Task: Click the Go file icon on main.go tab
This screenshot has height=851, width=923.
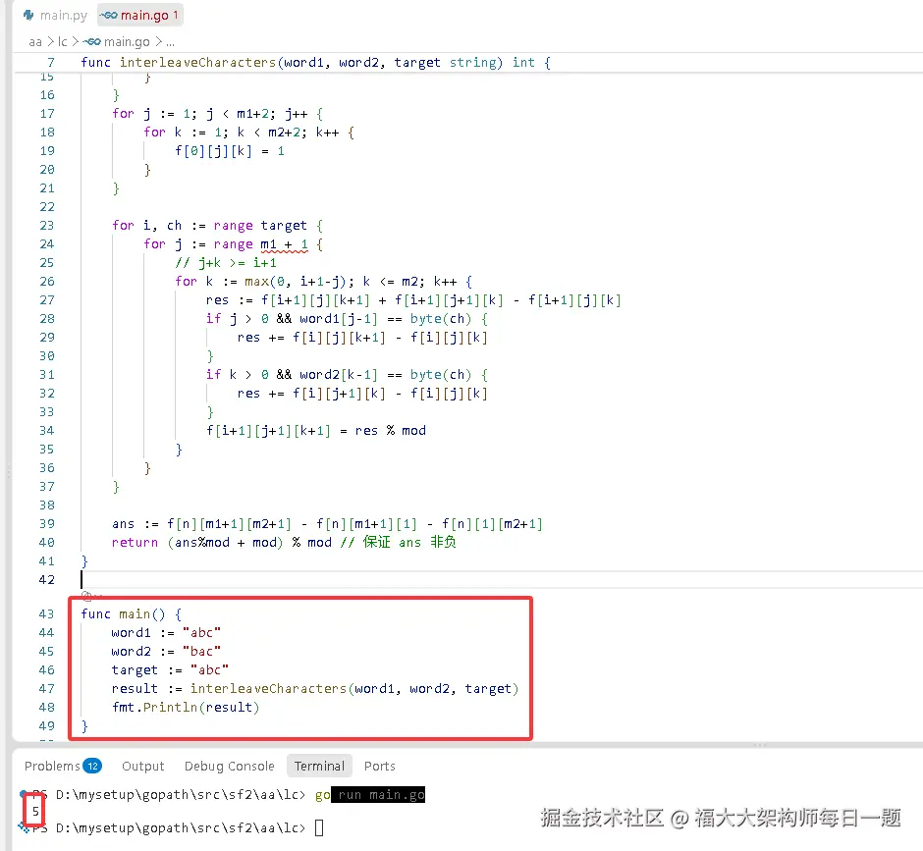Action: point(108,16)
